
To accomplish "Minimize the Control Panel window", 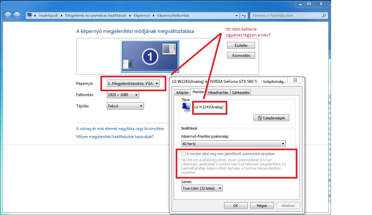I will pos(300,4).
